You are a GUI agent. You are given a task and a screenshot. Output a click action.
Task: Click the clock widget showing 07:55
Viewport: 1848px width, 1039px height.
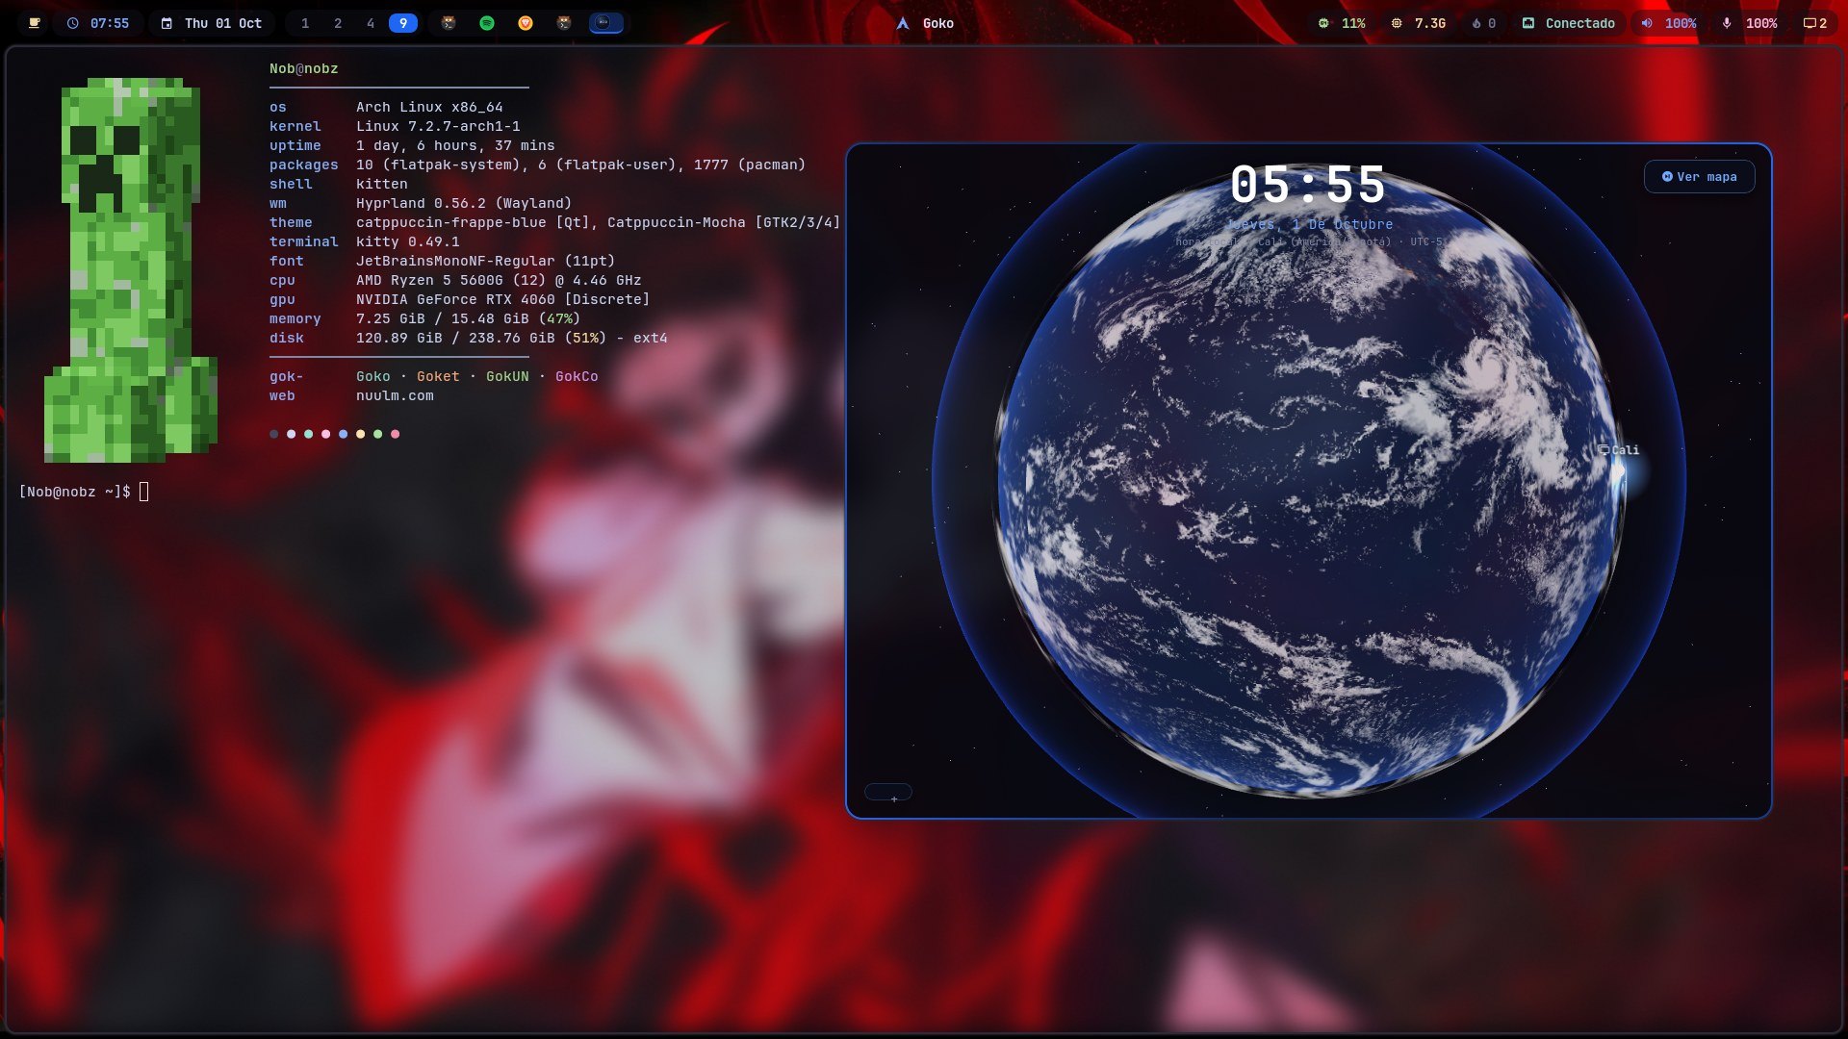[x=98, y=23]
